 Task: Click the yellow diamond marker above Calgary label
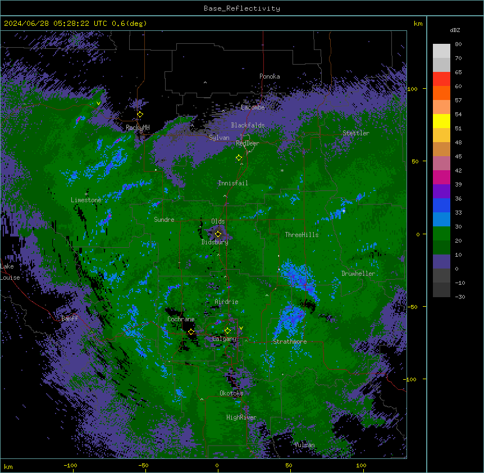click(227, 331)
